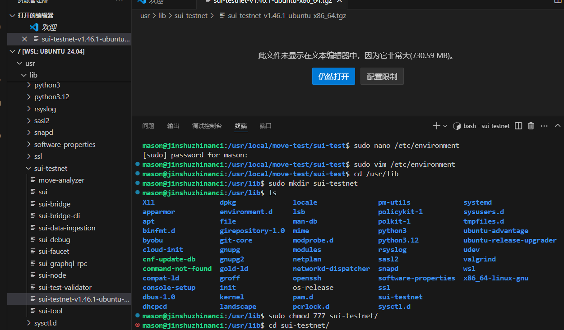Click sui-testnet in the breadcrumb path
This screenshot has width=564, height=330.
191,15
